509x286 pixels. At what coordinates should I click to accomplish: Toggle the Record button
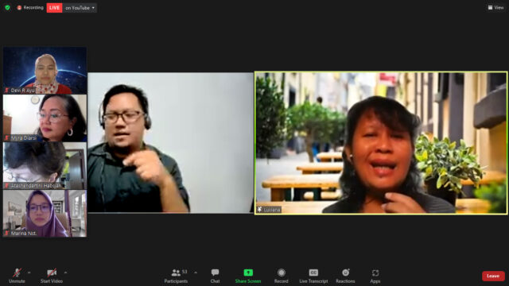(281, 276)
